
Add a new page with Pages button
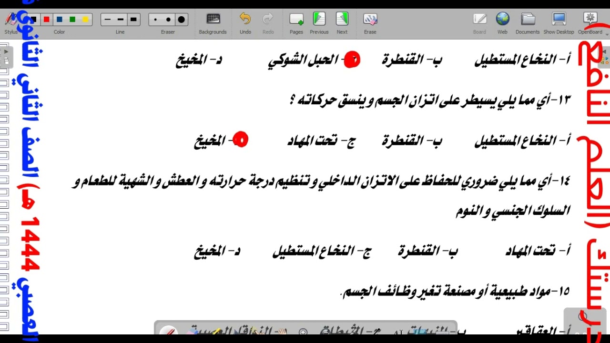[x=296, y=23]
